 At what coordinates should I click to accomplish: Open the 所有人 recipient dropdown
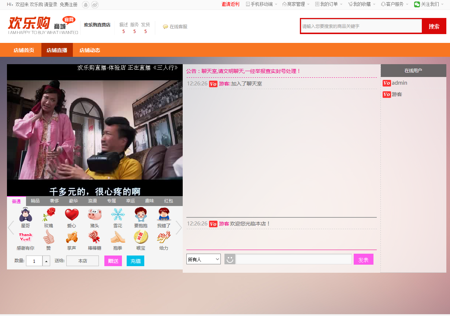(x=204, y=259)
